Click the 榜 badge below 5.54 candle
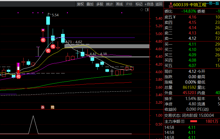 48,51
